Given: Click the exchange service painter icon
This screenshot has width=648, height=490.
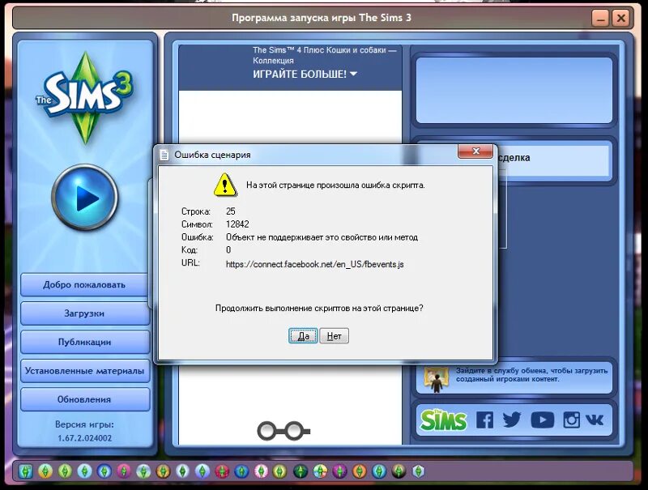Looking at the screenshot, I should 436,378.
